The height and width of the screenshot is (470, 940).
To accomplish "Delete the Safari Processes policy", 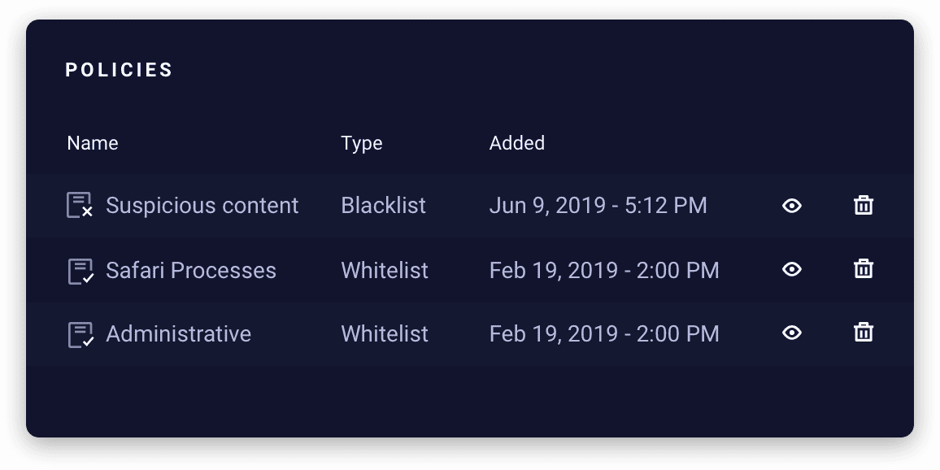I will 864,268.
